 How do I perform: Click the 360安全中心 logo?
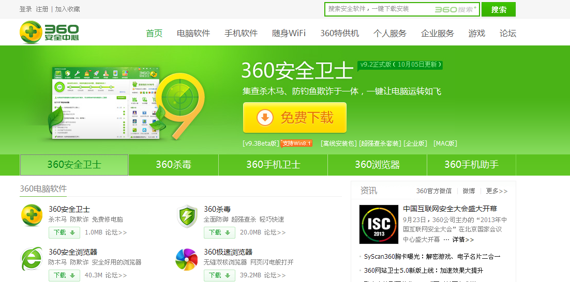point(49,33)
